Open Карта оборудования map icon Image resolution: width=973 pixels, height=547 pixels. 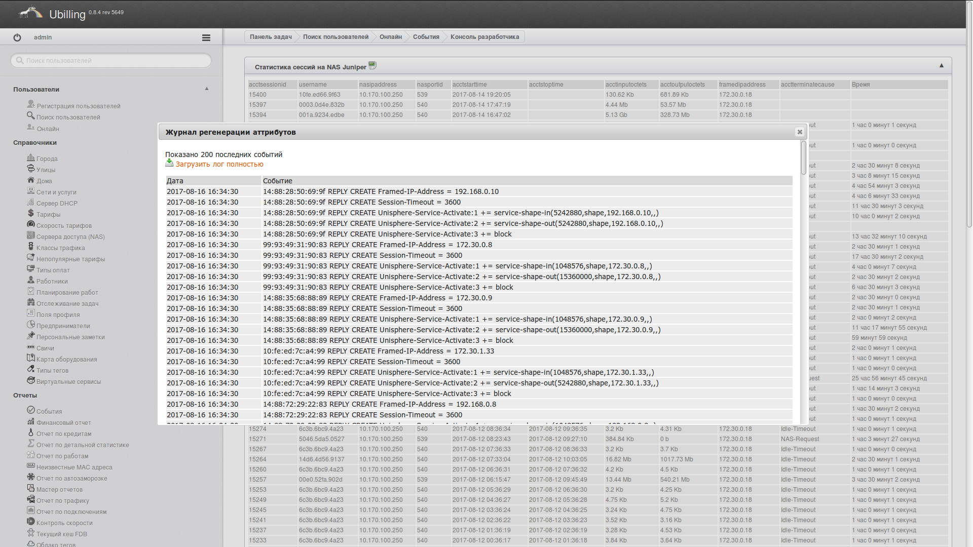(31, 358)
